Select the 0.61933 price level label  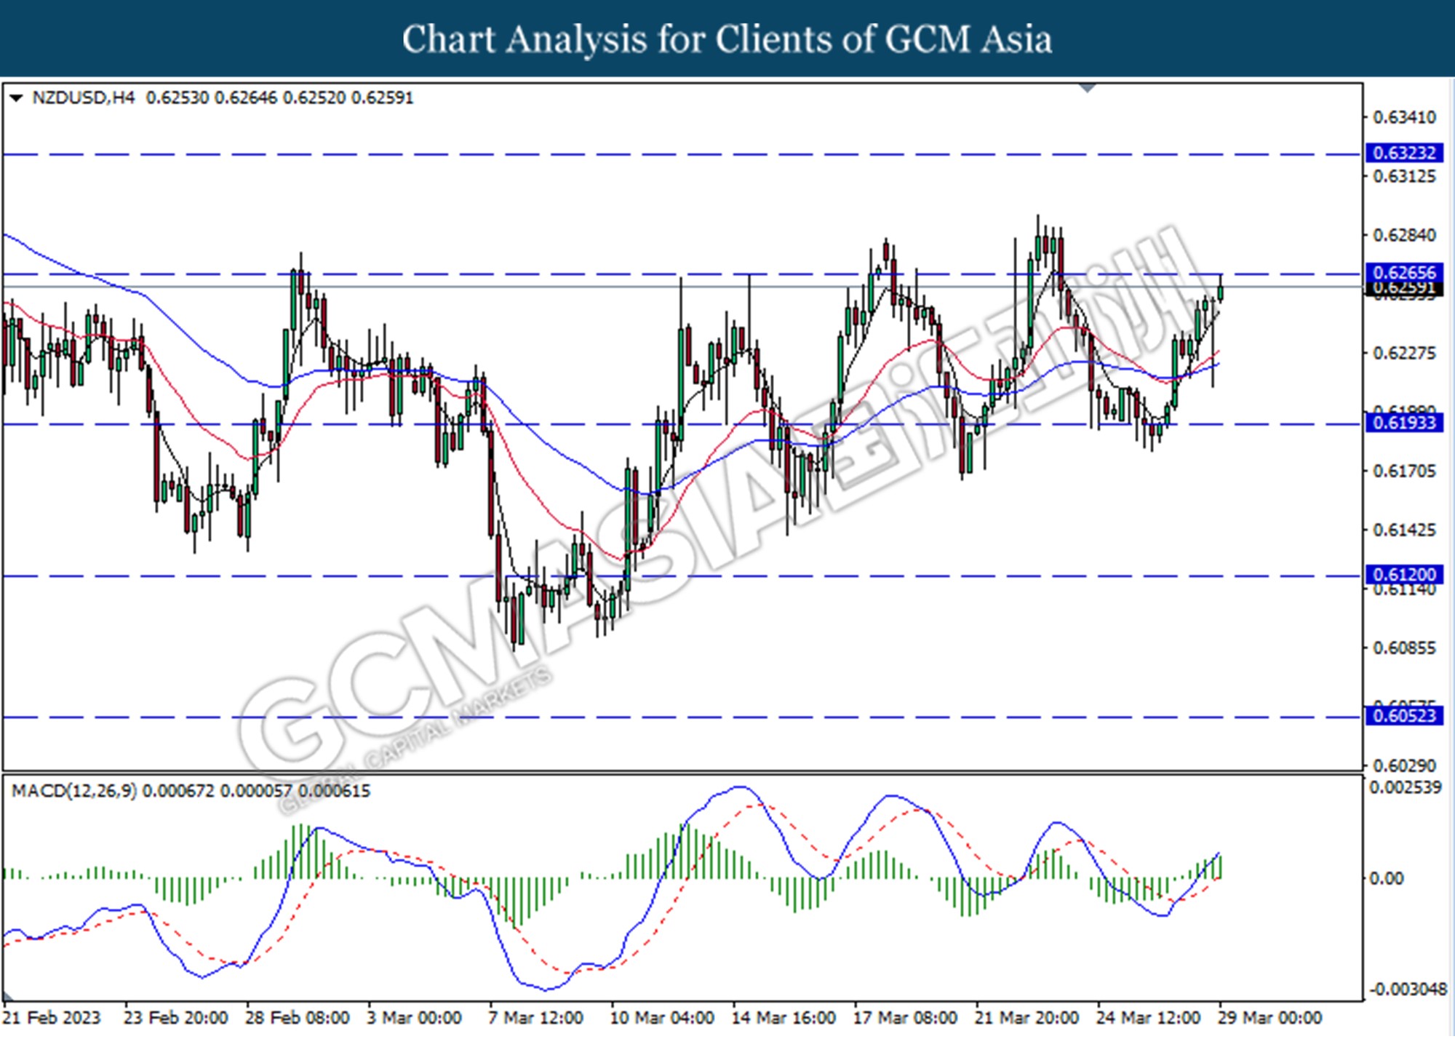1404,423
